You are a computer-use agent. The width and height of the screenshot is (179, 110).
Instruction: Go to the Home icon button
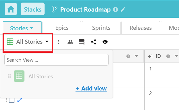11,9
